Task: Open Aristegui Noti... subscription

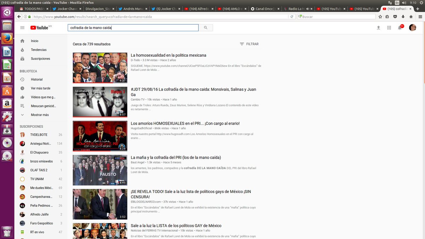Action: click(41, 144)
